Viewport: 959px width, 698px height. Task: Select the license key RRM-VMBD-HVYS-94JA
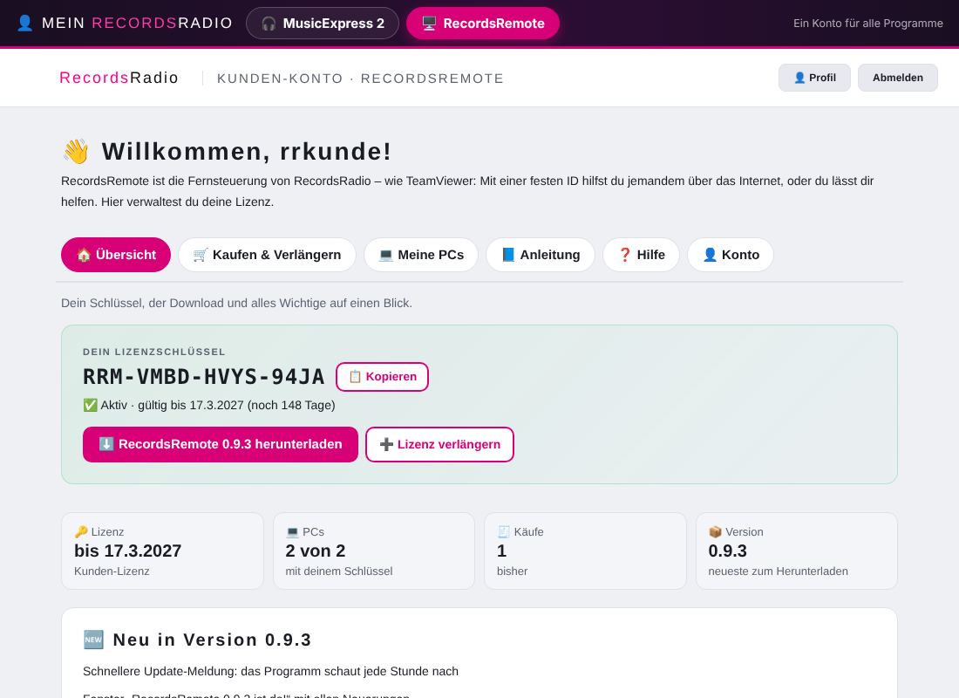[204, 377]
